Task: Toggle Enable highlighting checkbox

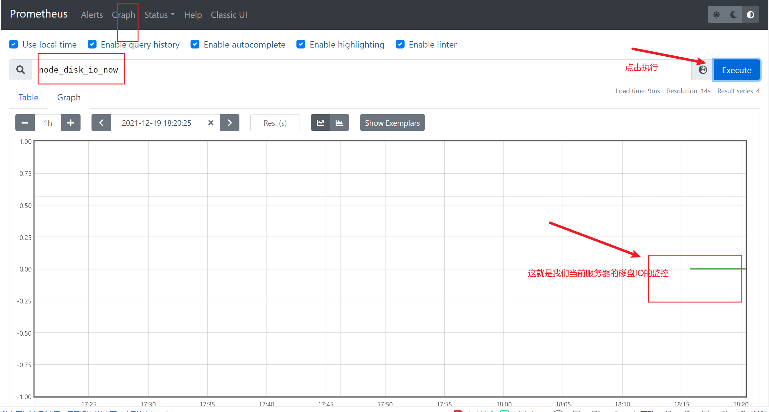Action: click(301, 44)
